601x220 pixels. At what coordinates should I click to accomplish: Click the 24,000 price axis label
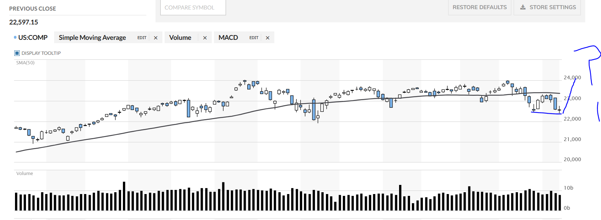click(x=572, y=77)
